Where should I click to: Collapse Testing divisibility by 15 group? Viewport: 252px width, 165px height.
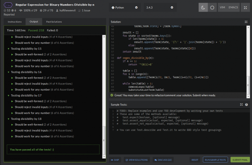(x=8, y=49)
